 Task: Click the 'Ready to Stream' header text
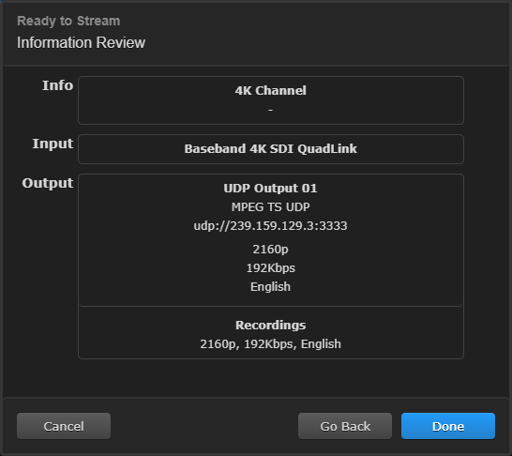click(x=68, y=21)
